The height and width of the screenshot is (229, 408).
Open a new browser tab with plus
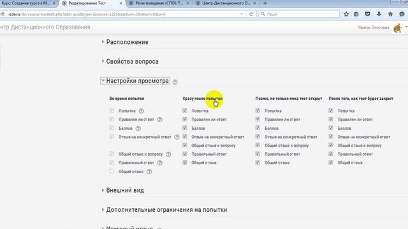[x=265, y=3]
